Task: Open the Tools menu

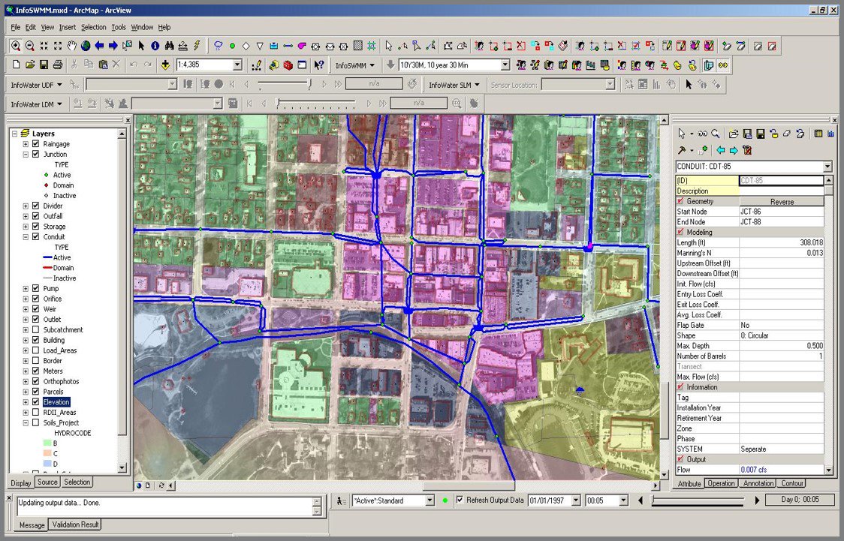Action: pos(119,27)
